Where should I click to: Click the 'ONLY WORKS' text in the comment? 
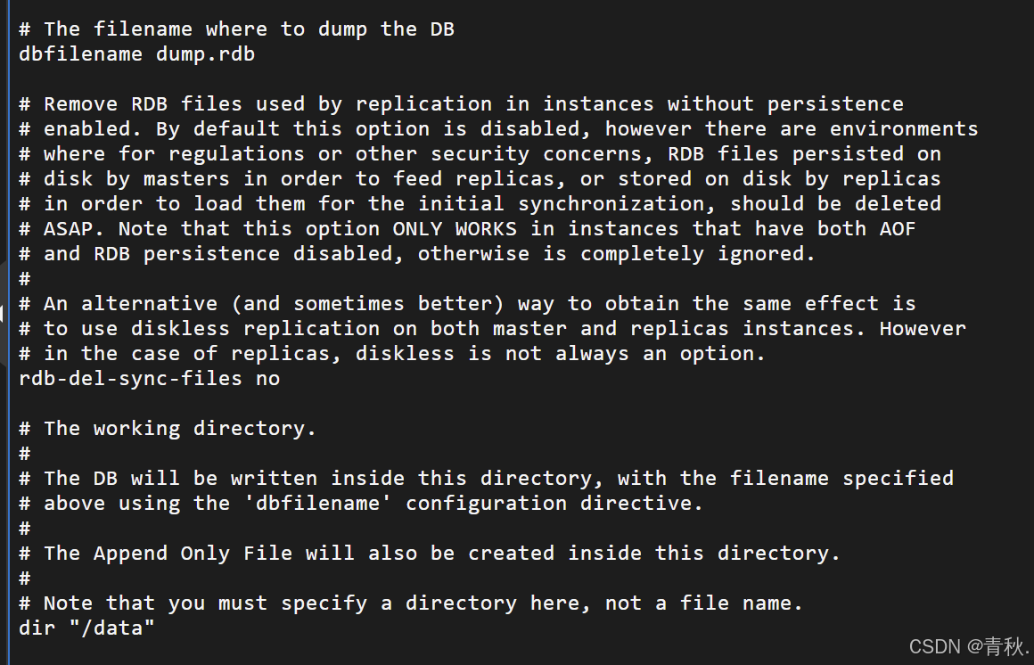(455, 228)
